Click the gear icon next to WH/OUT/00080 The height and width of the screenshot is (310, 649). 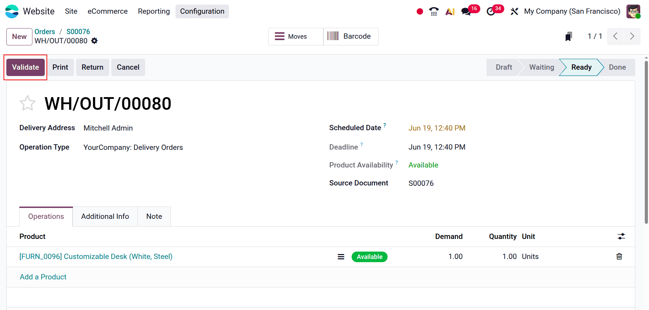point(94,41)
